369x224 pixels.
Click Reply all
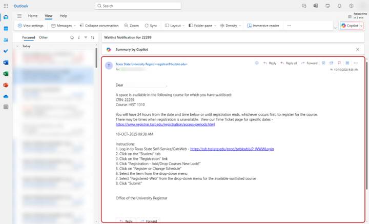289,63
